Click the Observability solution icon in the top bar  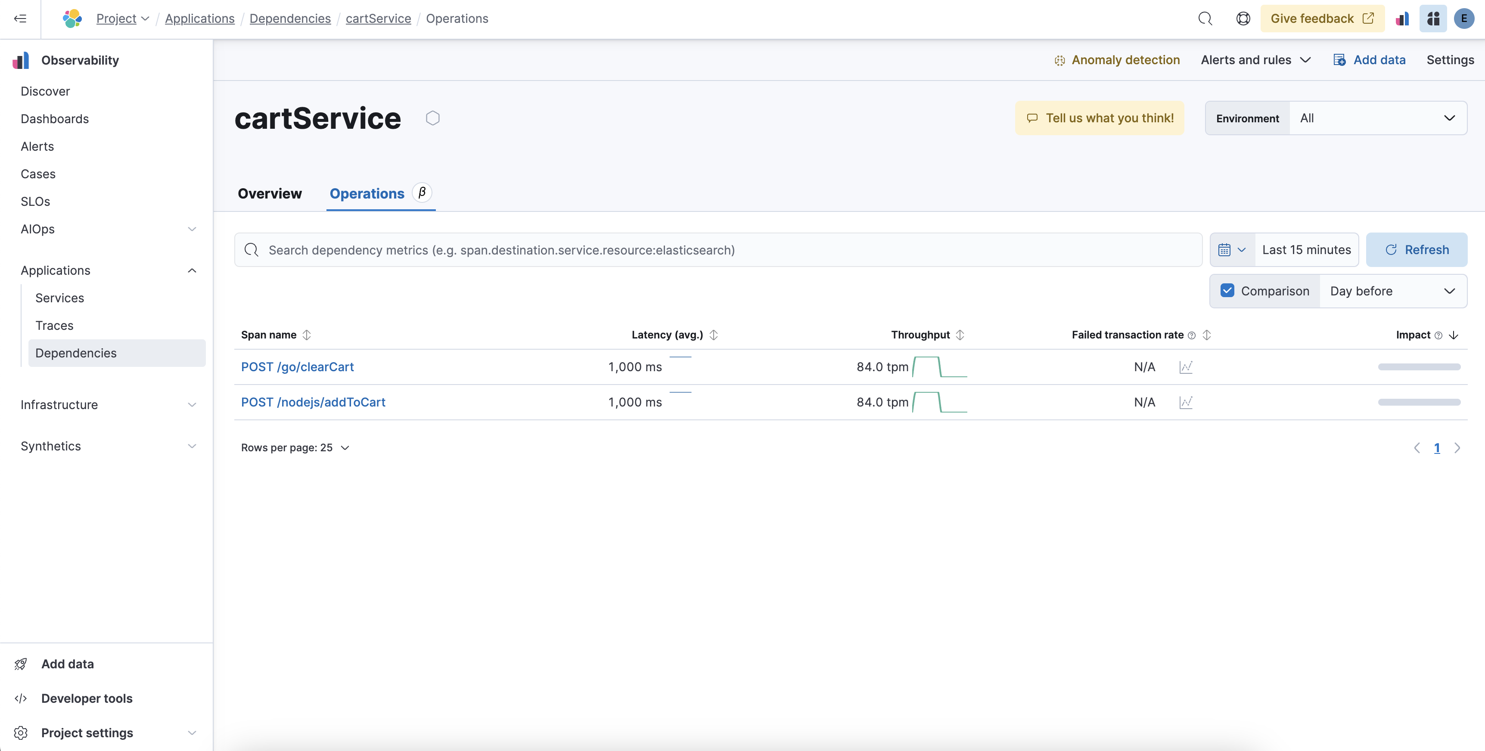click(x=1402, y=19)
